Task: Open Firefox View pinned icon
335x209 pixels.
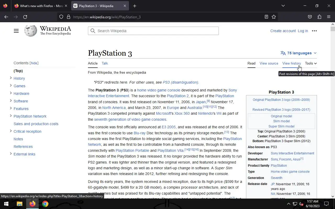Action: 5,6
